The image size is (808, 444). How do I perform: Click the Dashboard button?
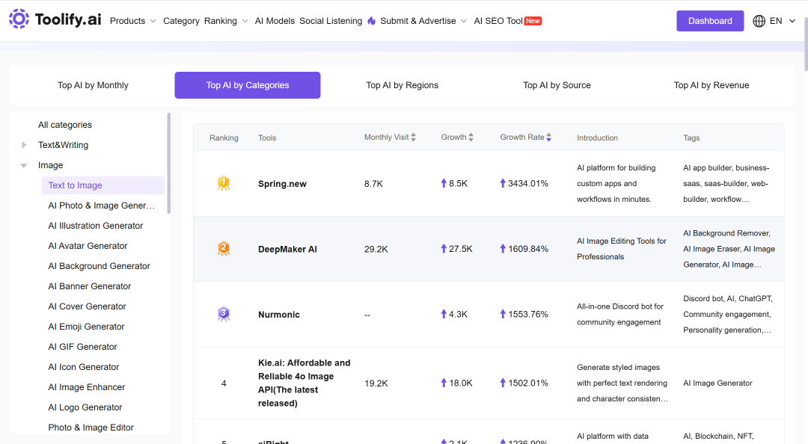click(710, 21)
